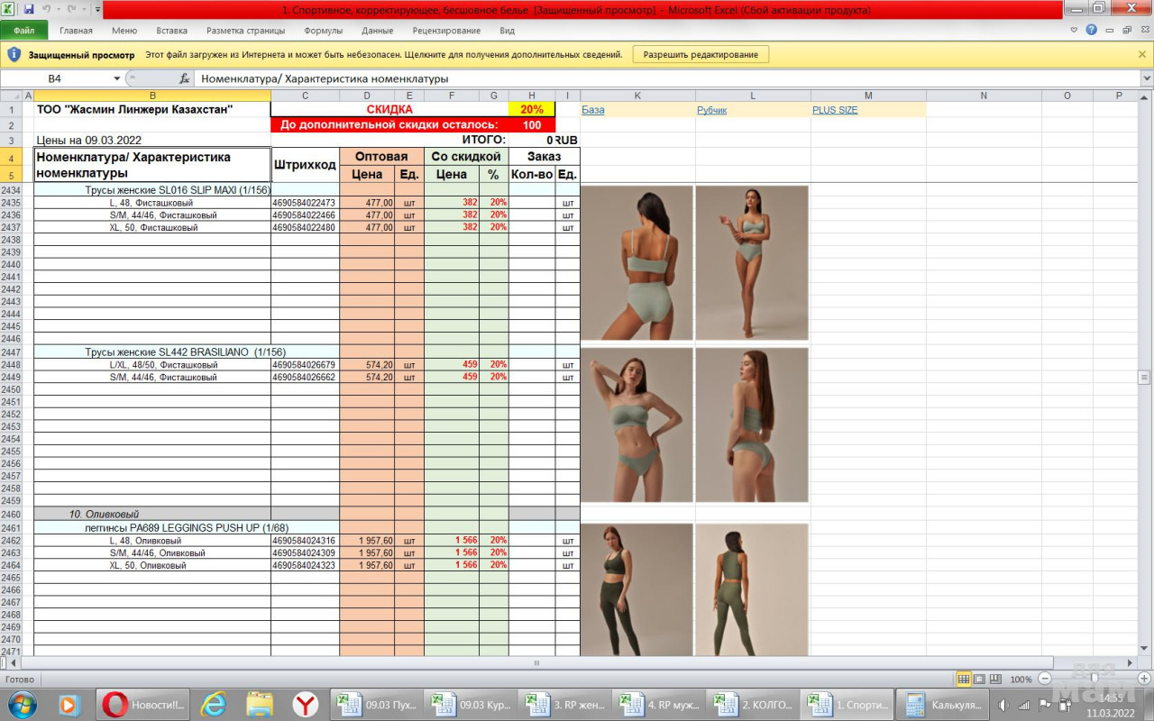Select the first SL016 SLIP MAXI product photo
Viewport: 1154px width, 721px height.
pyautogui.click(x=637, y=262)
